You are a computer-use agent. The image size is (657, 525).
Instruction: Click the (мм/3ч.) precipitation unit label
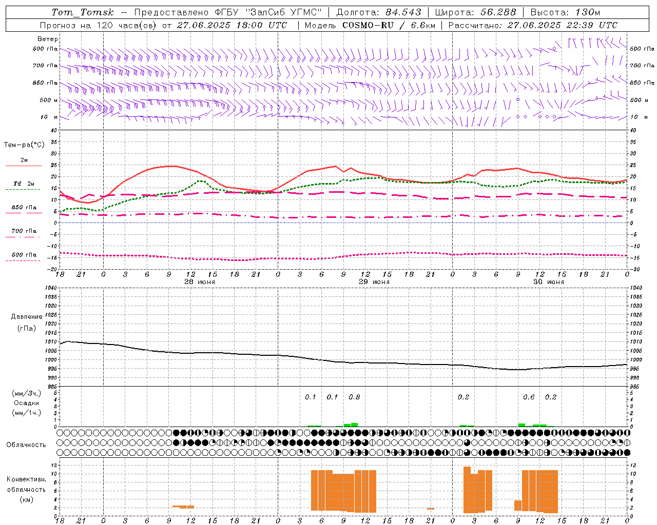coord(27,394)
